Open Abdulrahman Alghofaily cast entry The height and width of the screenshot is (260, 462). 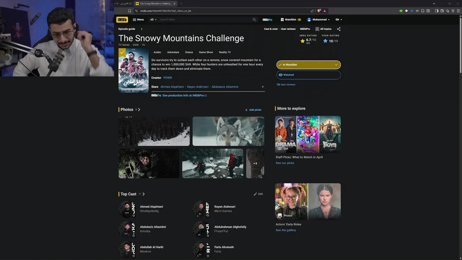click(x=230, y=227)
